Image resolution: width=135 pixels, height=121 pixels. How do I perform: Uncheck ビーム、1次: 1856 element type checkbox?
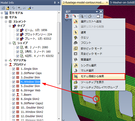click(17, 30)
